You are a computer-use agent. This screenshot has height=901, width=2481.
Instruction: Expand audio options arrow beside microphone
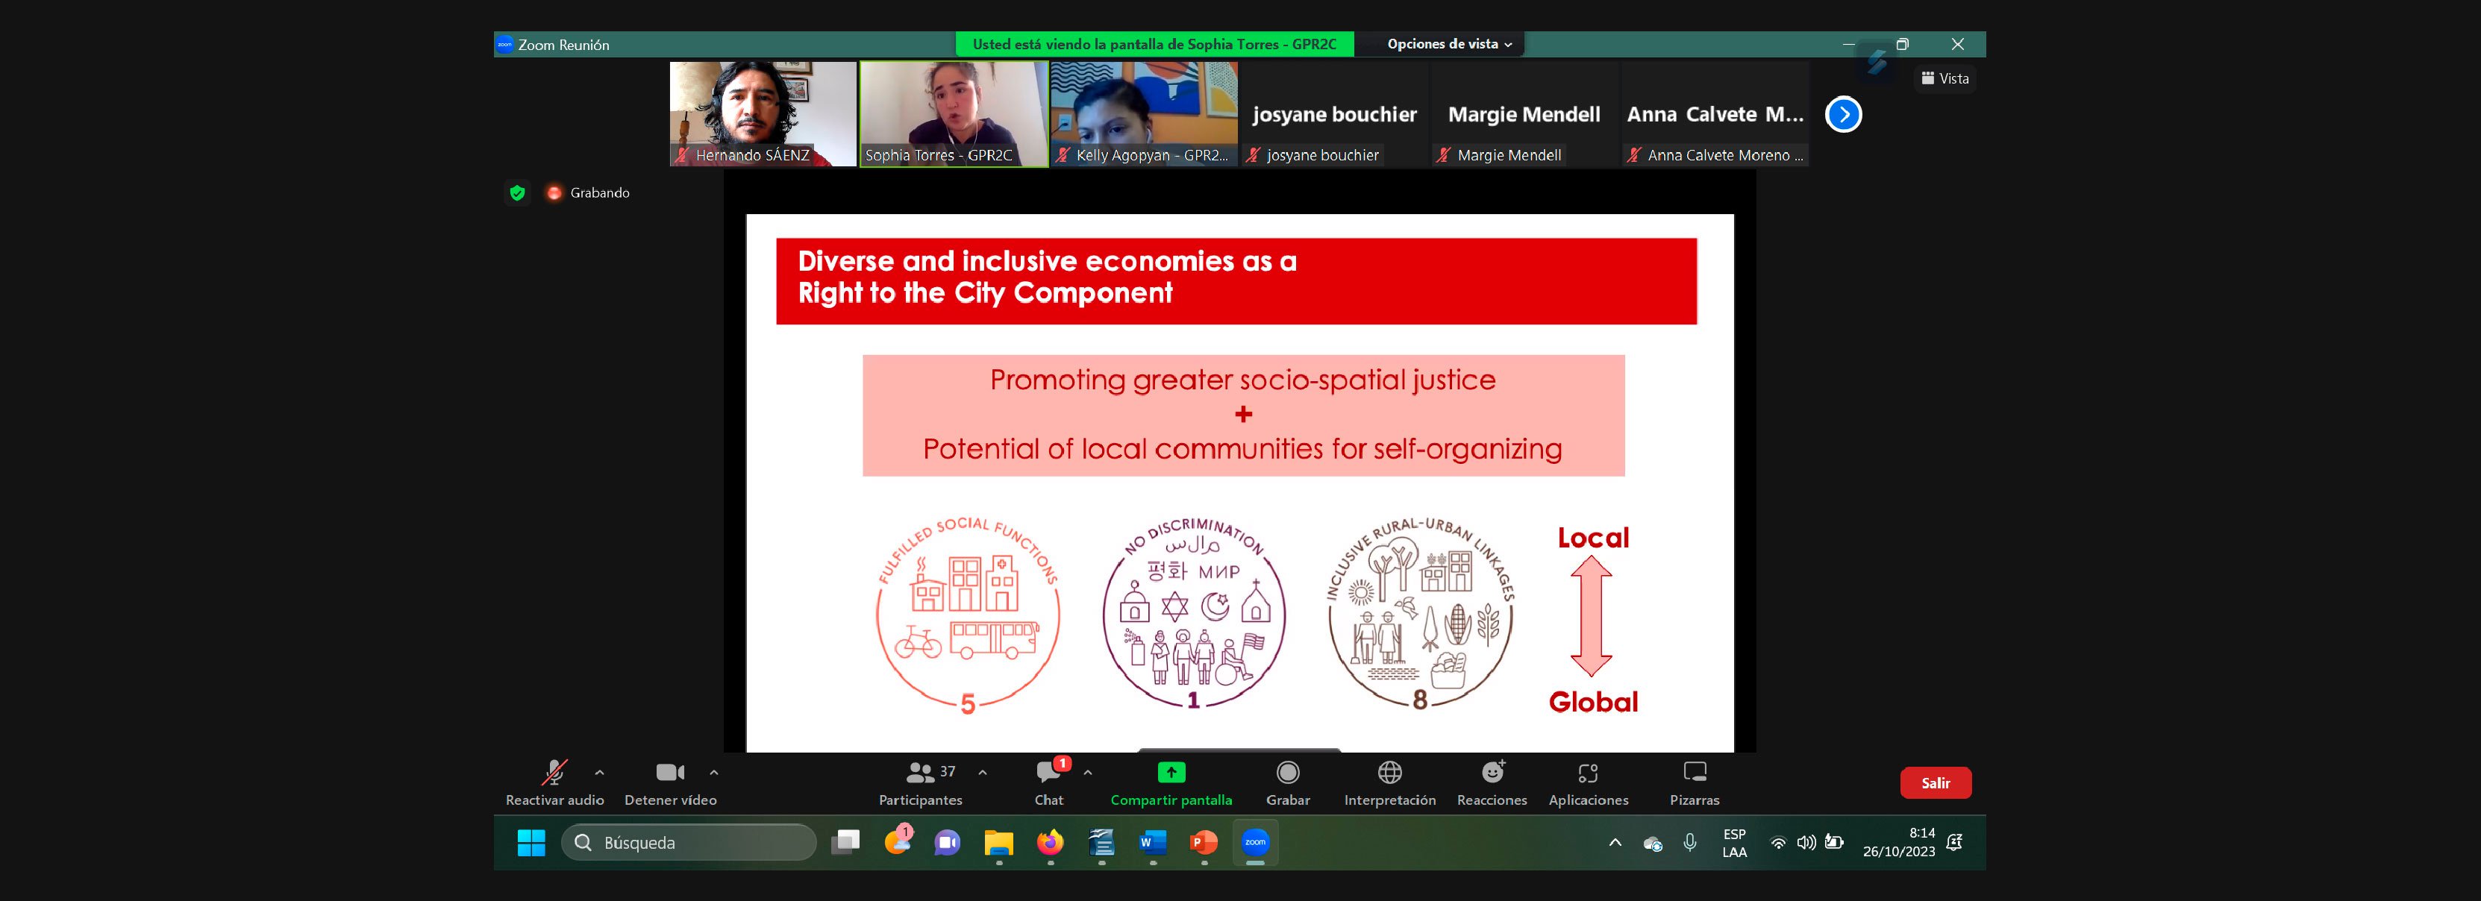click(x=599, y=772)
